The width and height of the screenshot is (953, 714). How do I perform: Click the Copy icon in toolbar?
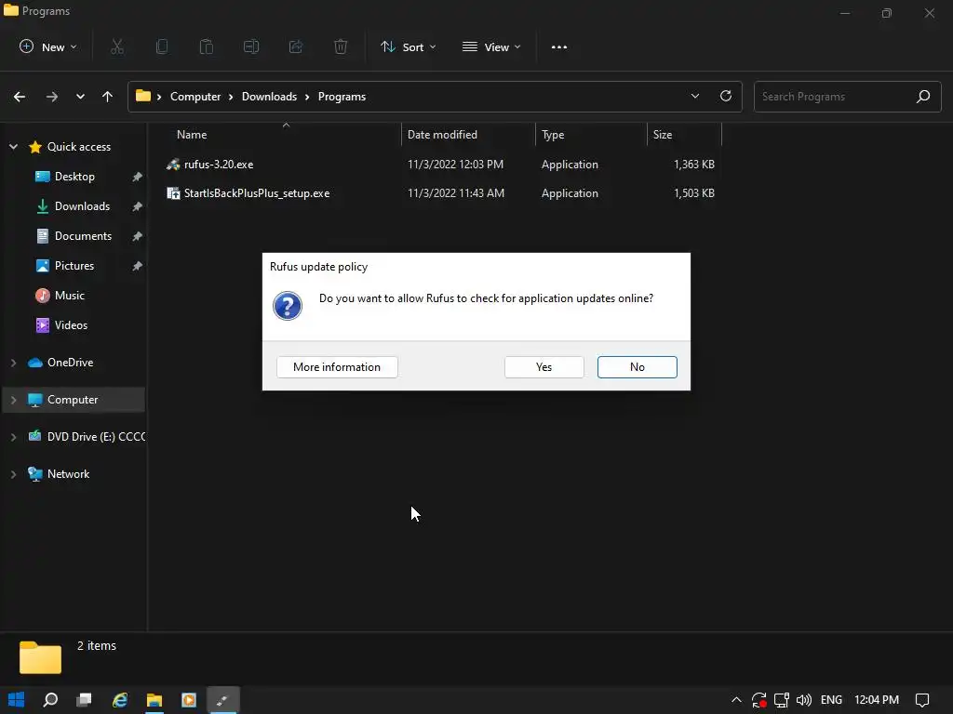point(162,46)
